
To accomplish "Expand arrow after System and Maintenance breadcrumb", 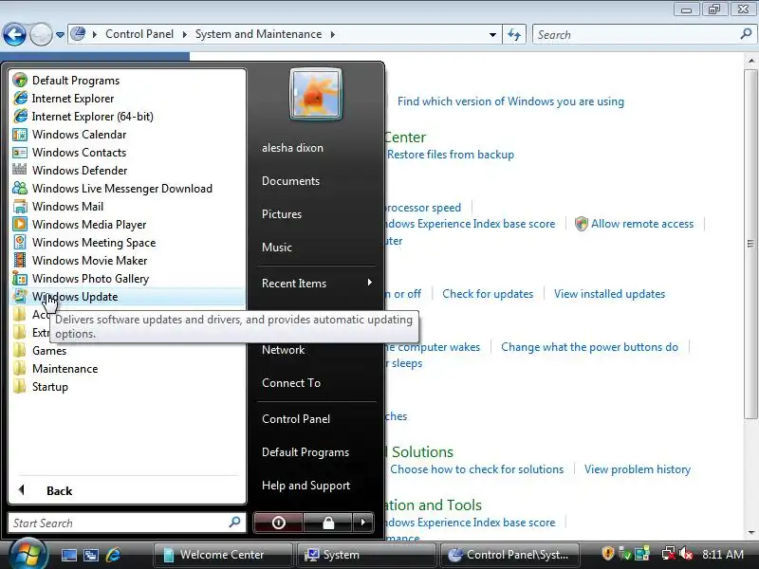I will click(333, 34).
